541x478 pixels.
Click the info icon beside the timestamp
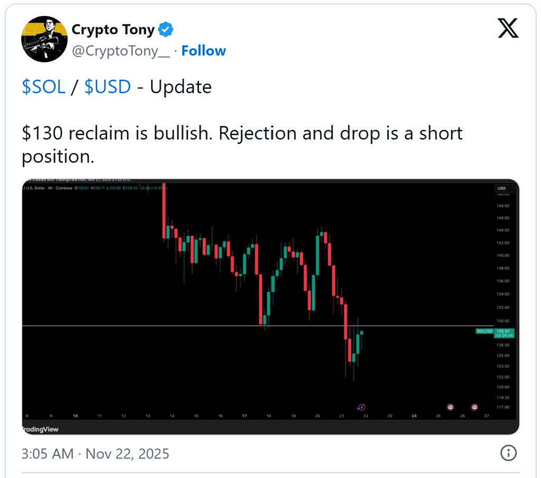[508, 453]
